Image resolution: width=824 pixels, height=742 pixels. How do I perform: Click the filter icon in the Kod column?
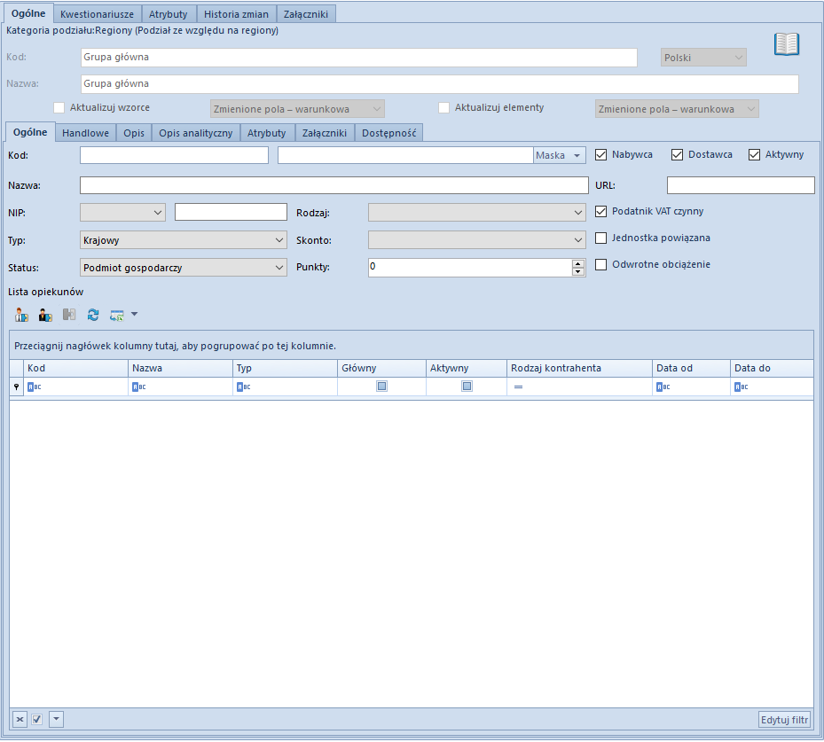pos(35,387)
